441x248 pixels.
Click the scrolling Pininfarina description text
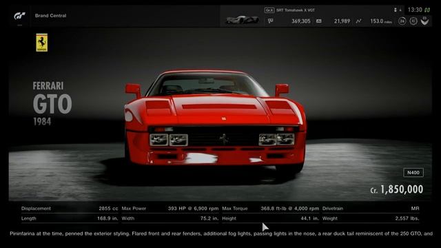(x=221, y=234)
